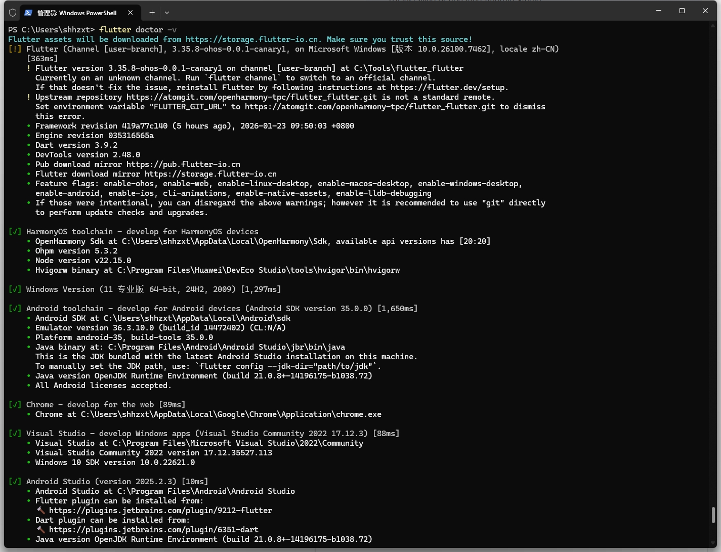Switch to the 管理员: Windows PowerShell tab
The height and width of the screenshot is (552, 721).
[x=77, y=13]
